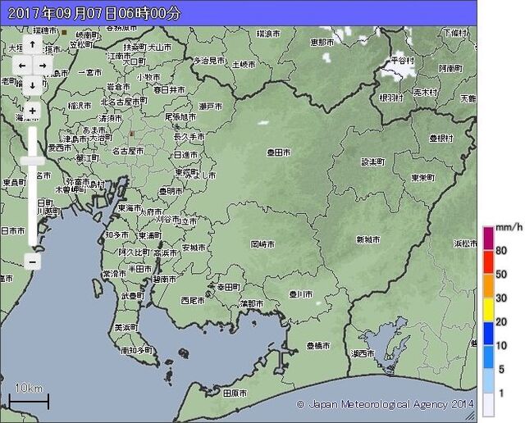Click the zoom slider handle
This screenshot has width=525, height=423.
click(x=33, y=161)
